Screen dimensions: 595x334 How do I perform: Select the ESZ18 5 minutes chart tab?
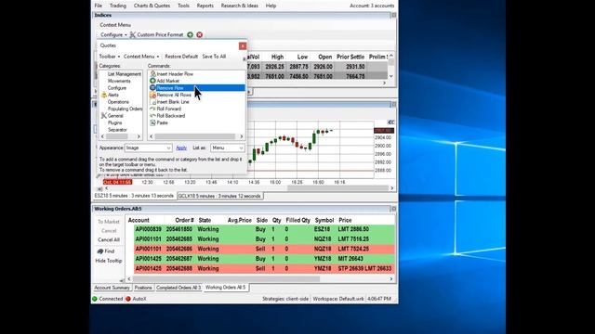tap(134, 196)
